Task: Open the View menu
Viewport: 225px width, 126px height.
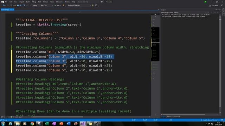Action: tap(16, 2)
